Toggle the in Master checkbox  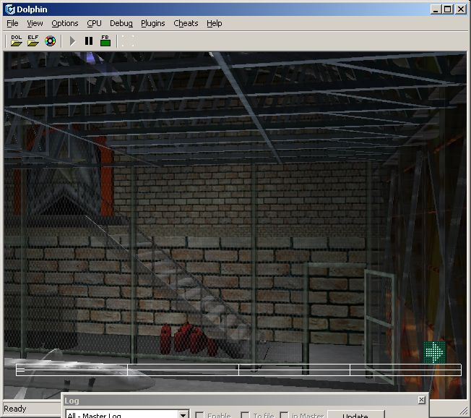tap(285, 415)
